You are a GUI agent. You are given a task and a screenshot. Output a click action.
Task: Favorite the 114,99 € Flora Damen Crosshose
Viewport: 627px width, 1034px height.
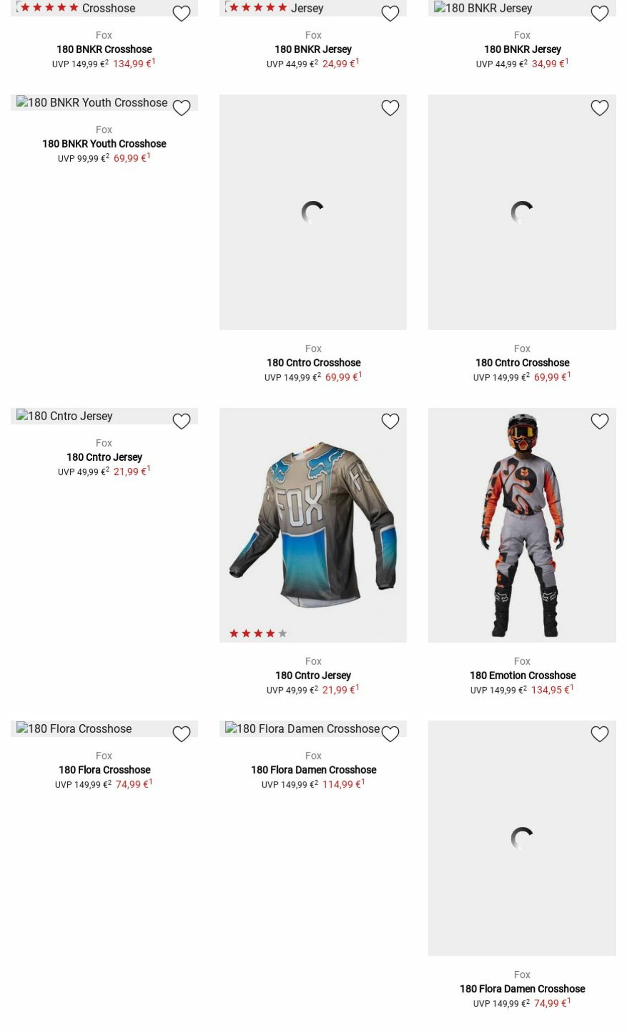[390, 734]
